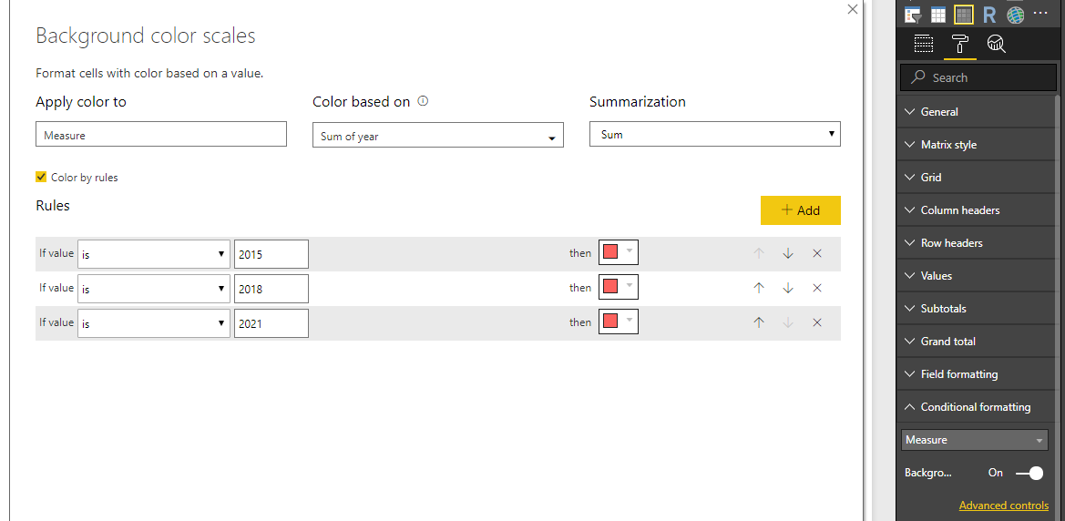Uncheck the Color by rules checkbox

pyautogui.click(x=41, y=178)
